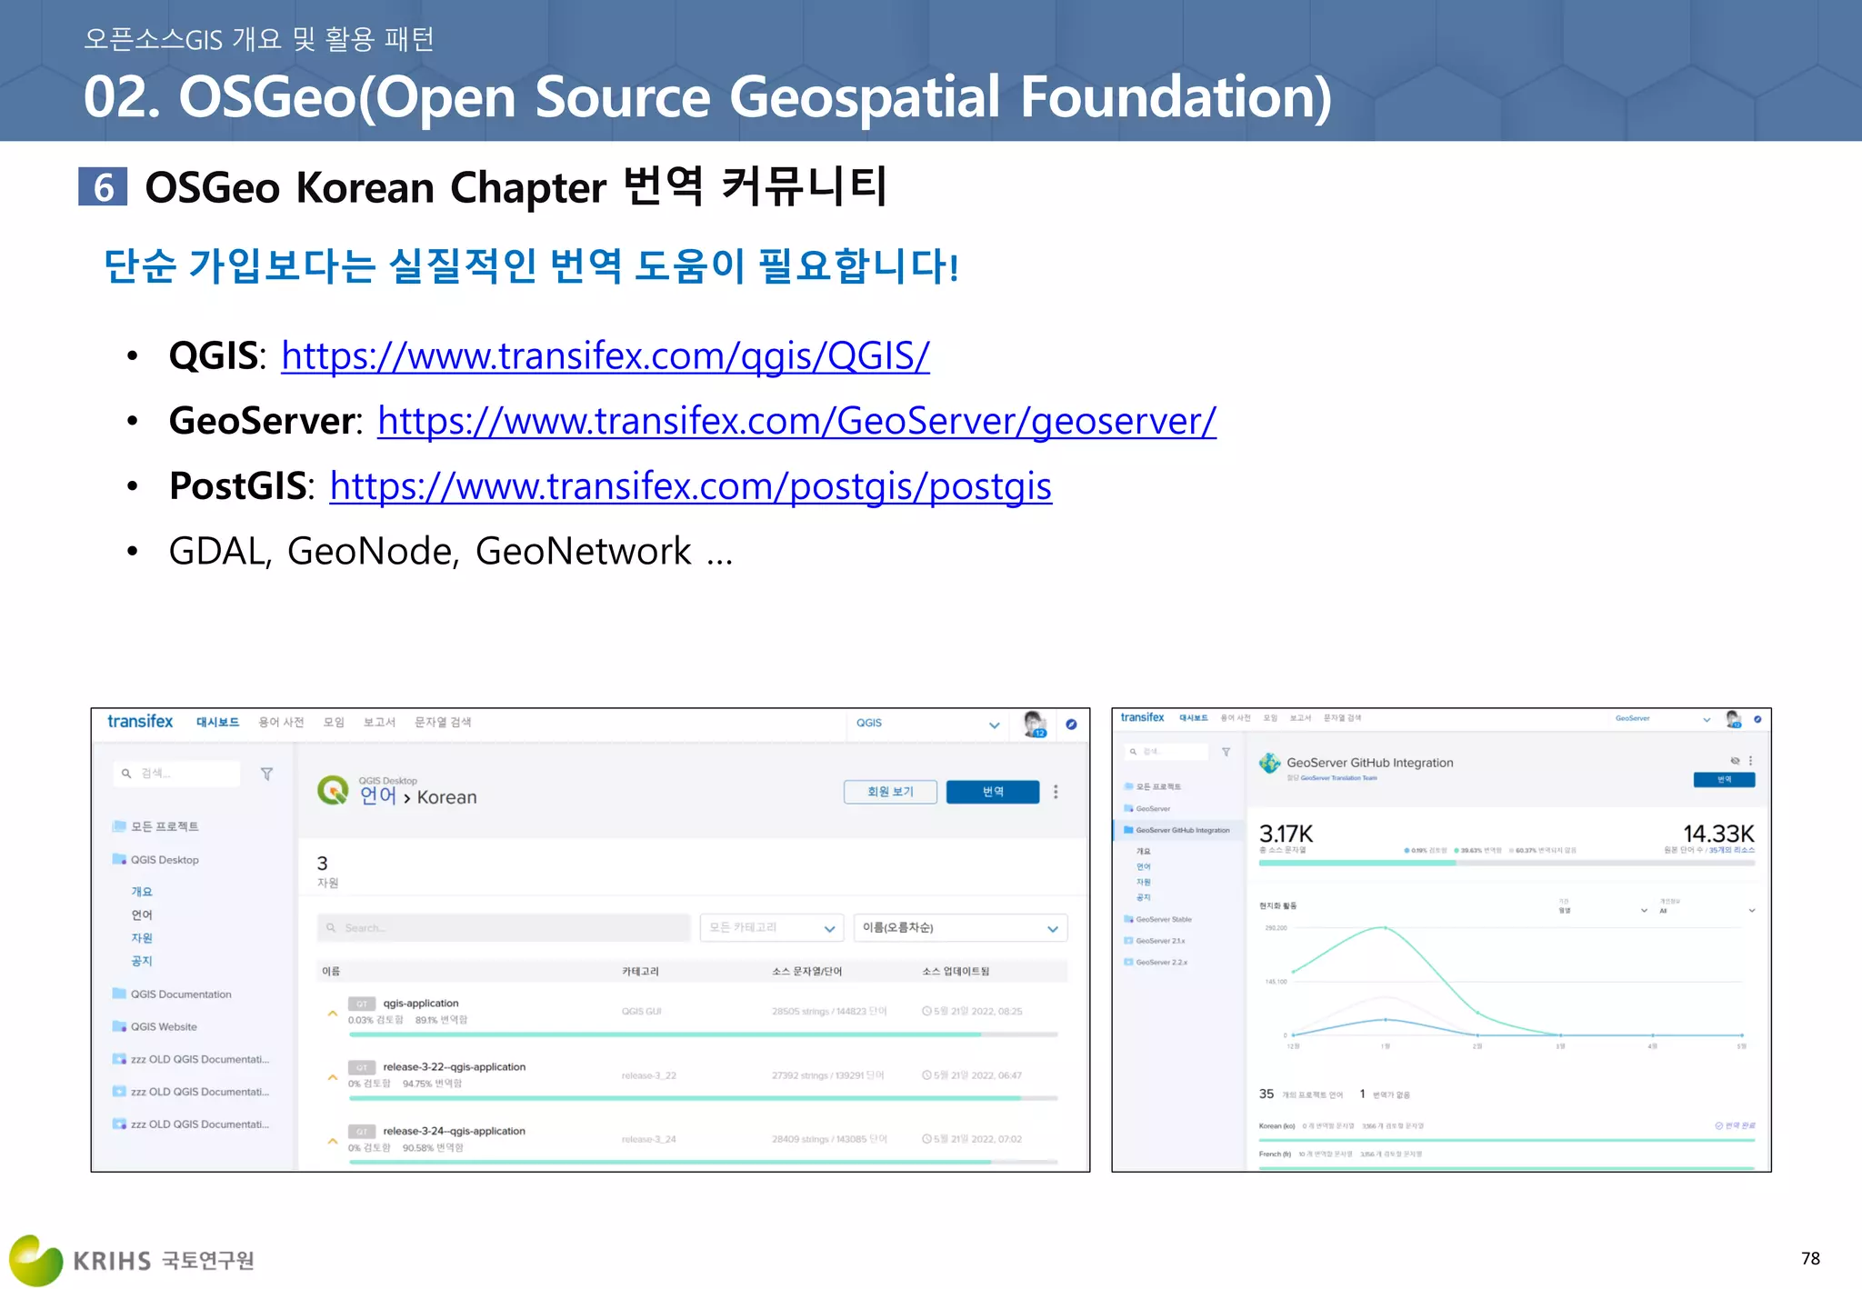
Task: Open the GeoServer Transifex hyperlink
Action: click(796, 421)
